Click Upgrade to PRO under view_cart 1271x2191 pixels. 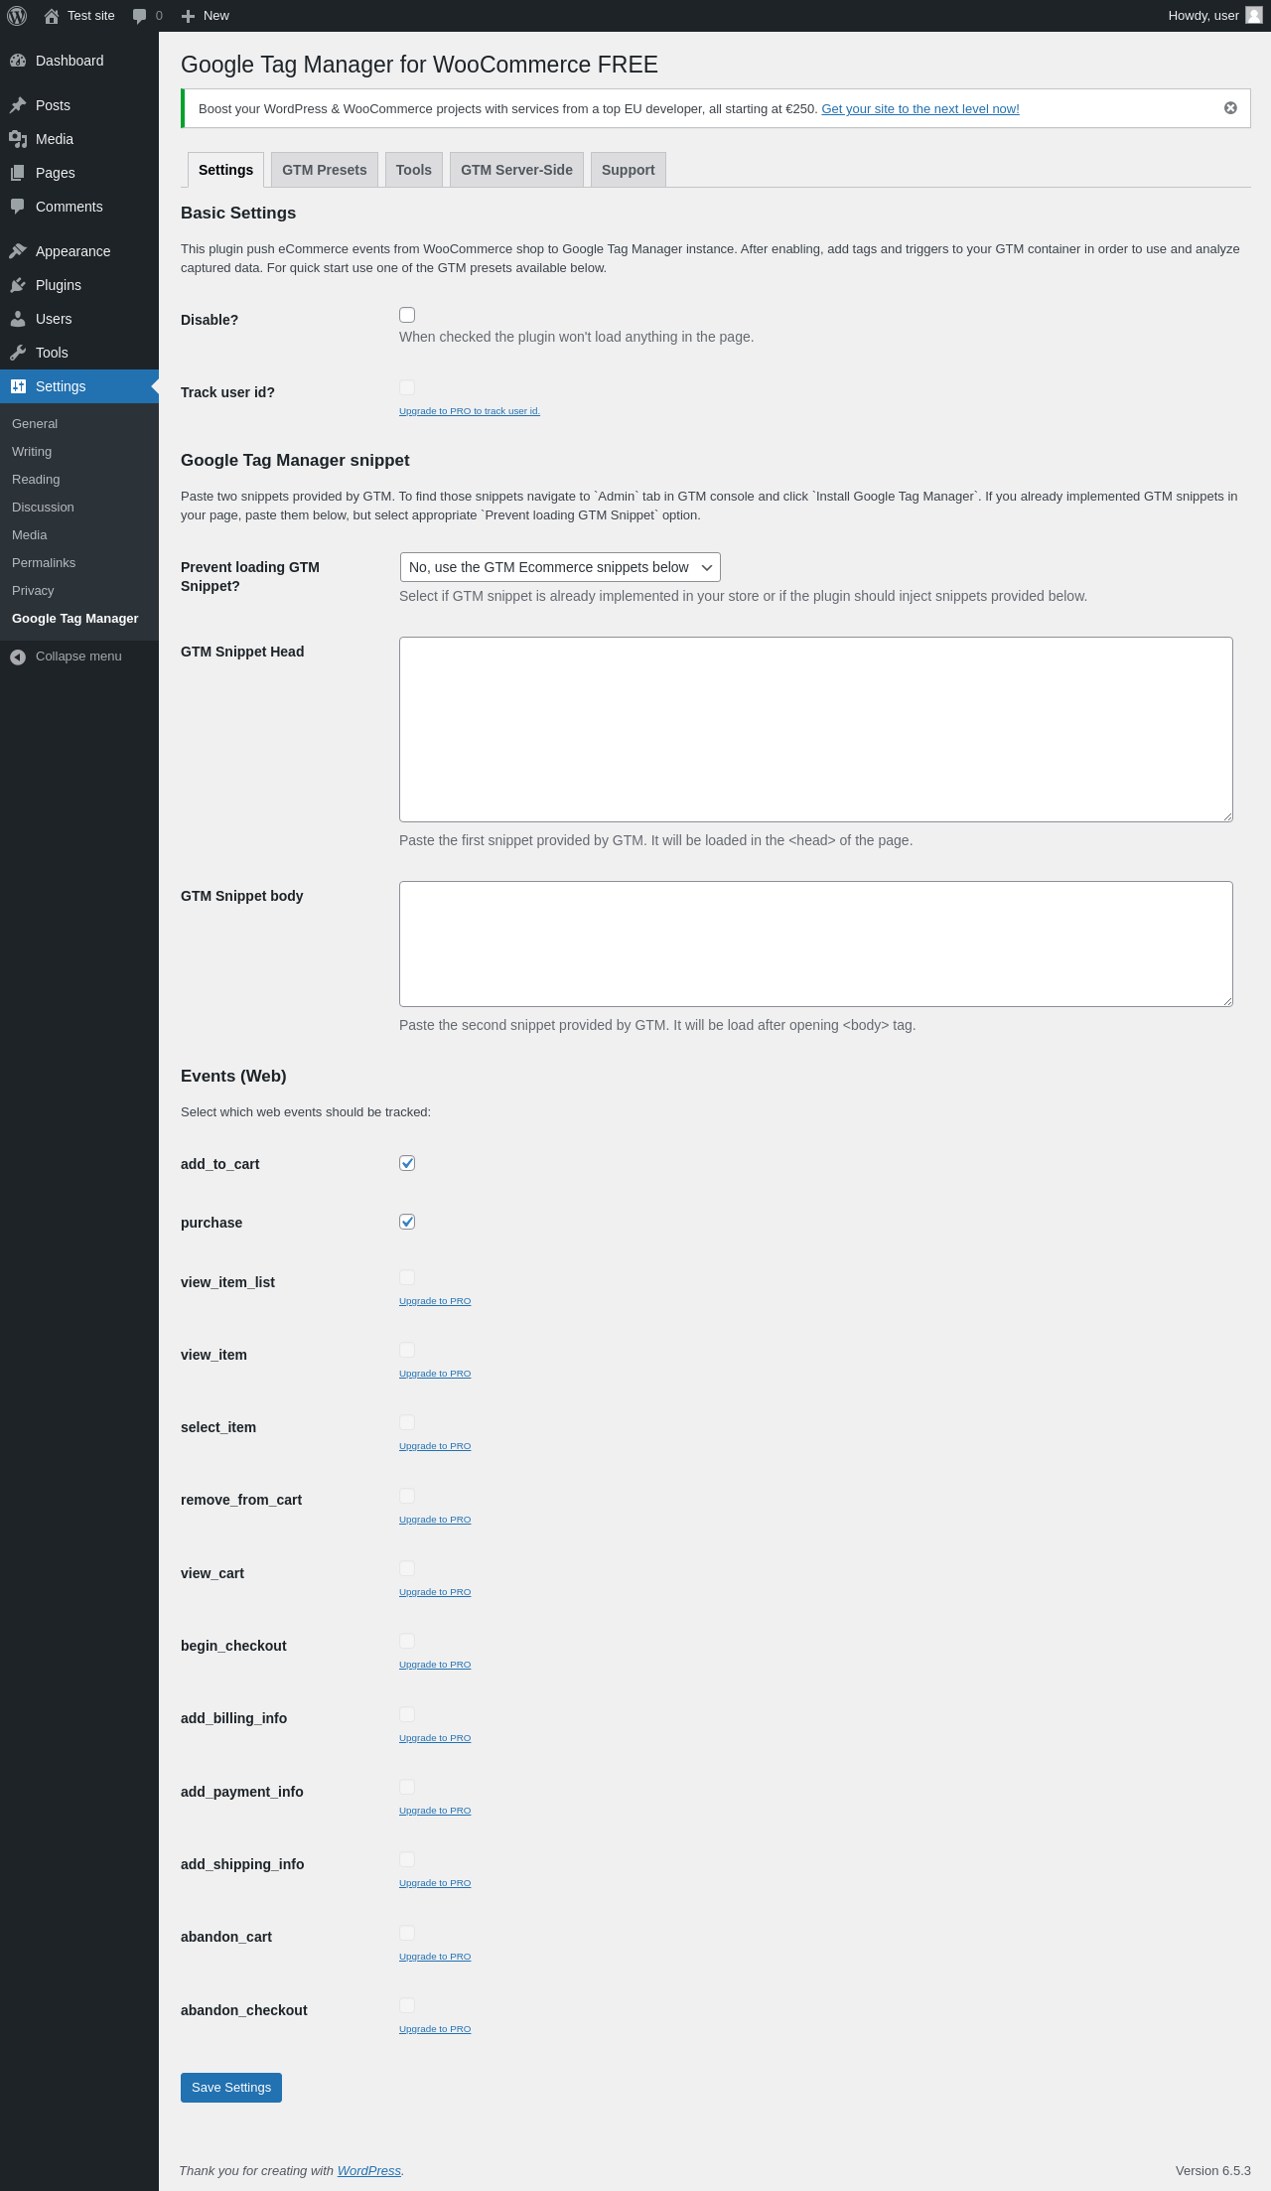coord(435,1592)
